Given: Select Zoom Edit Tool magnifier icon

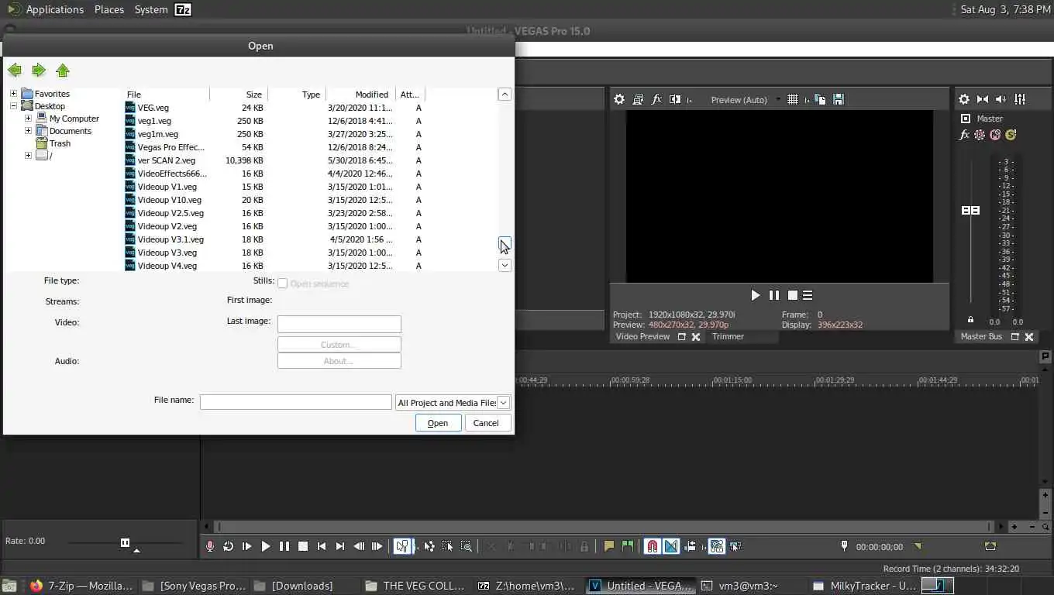Looking at the screenshot, I should pyautogui.click(x=466, y=546).
